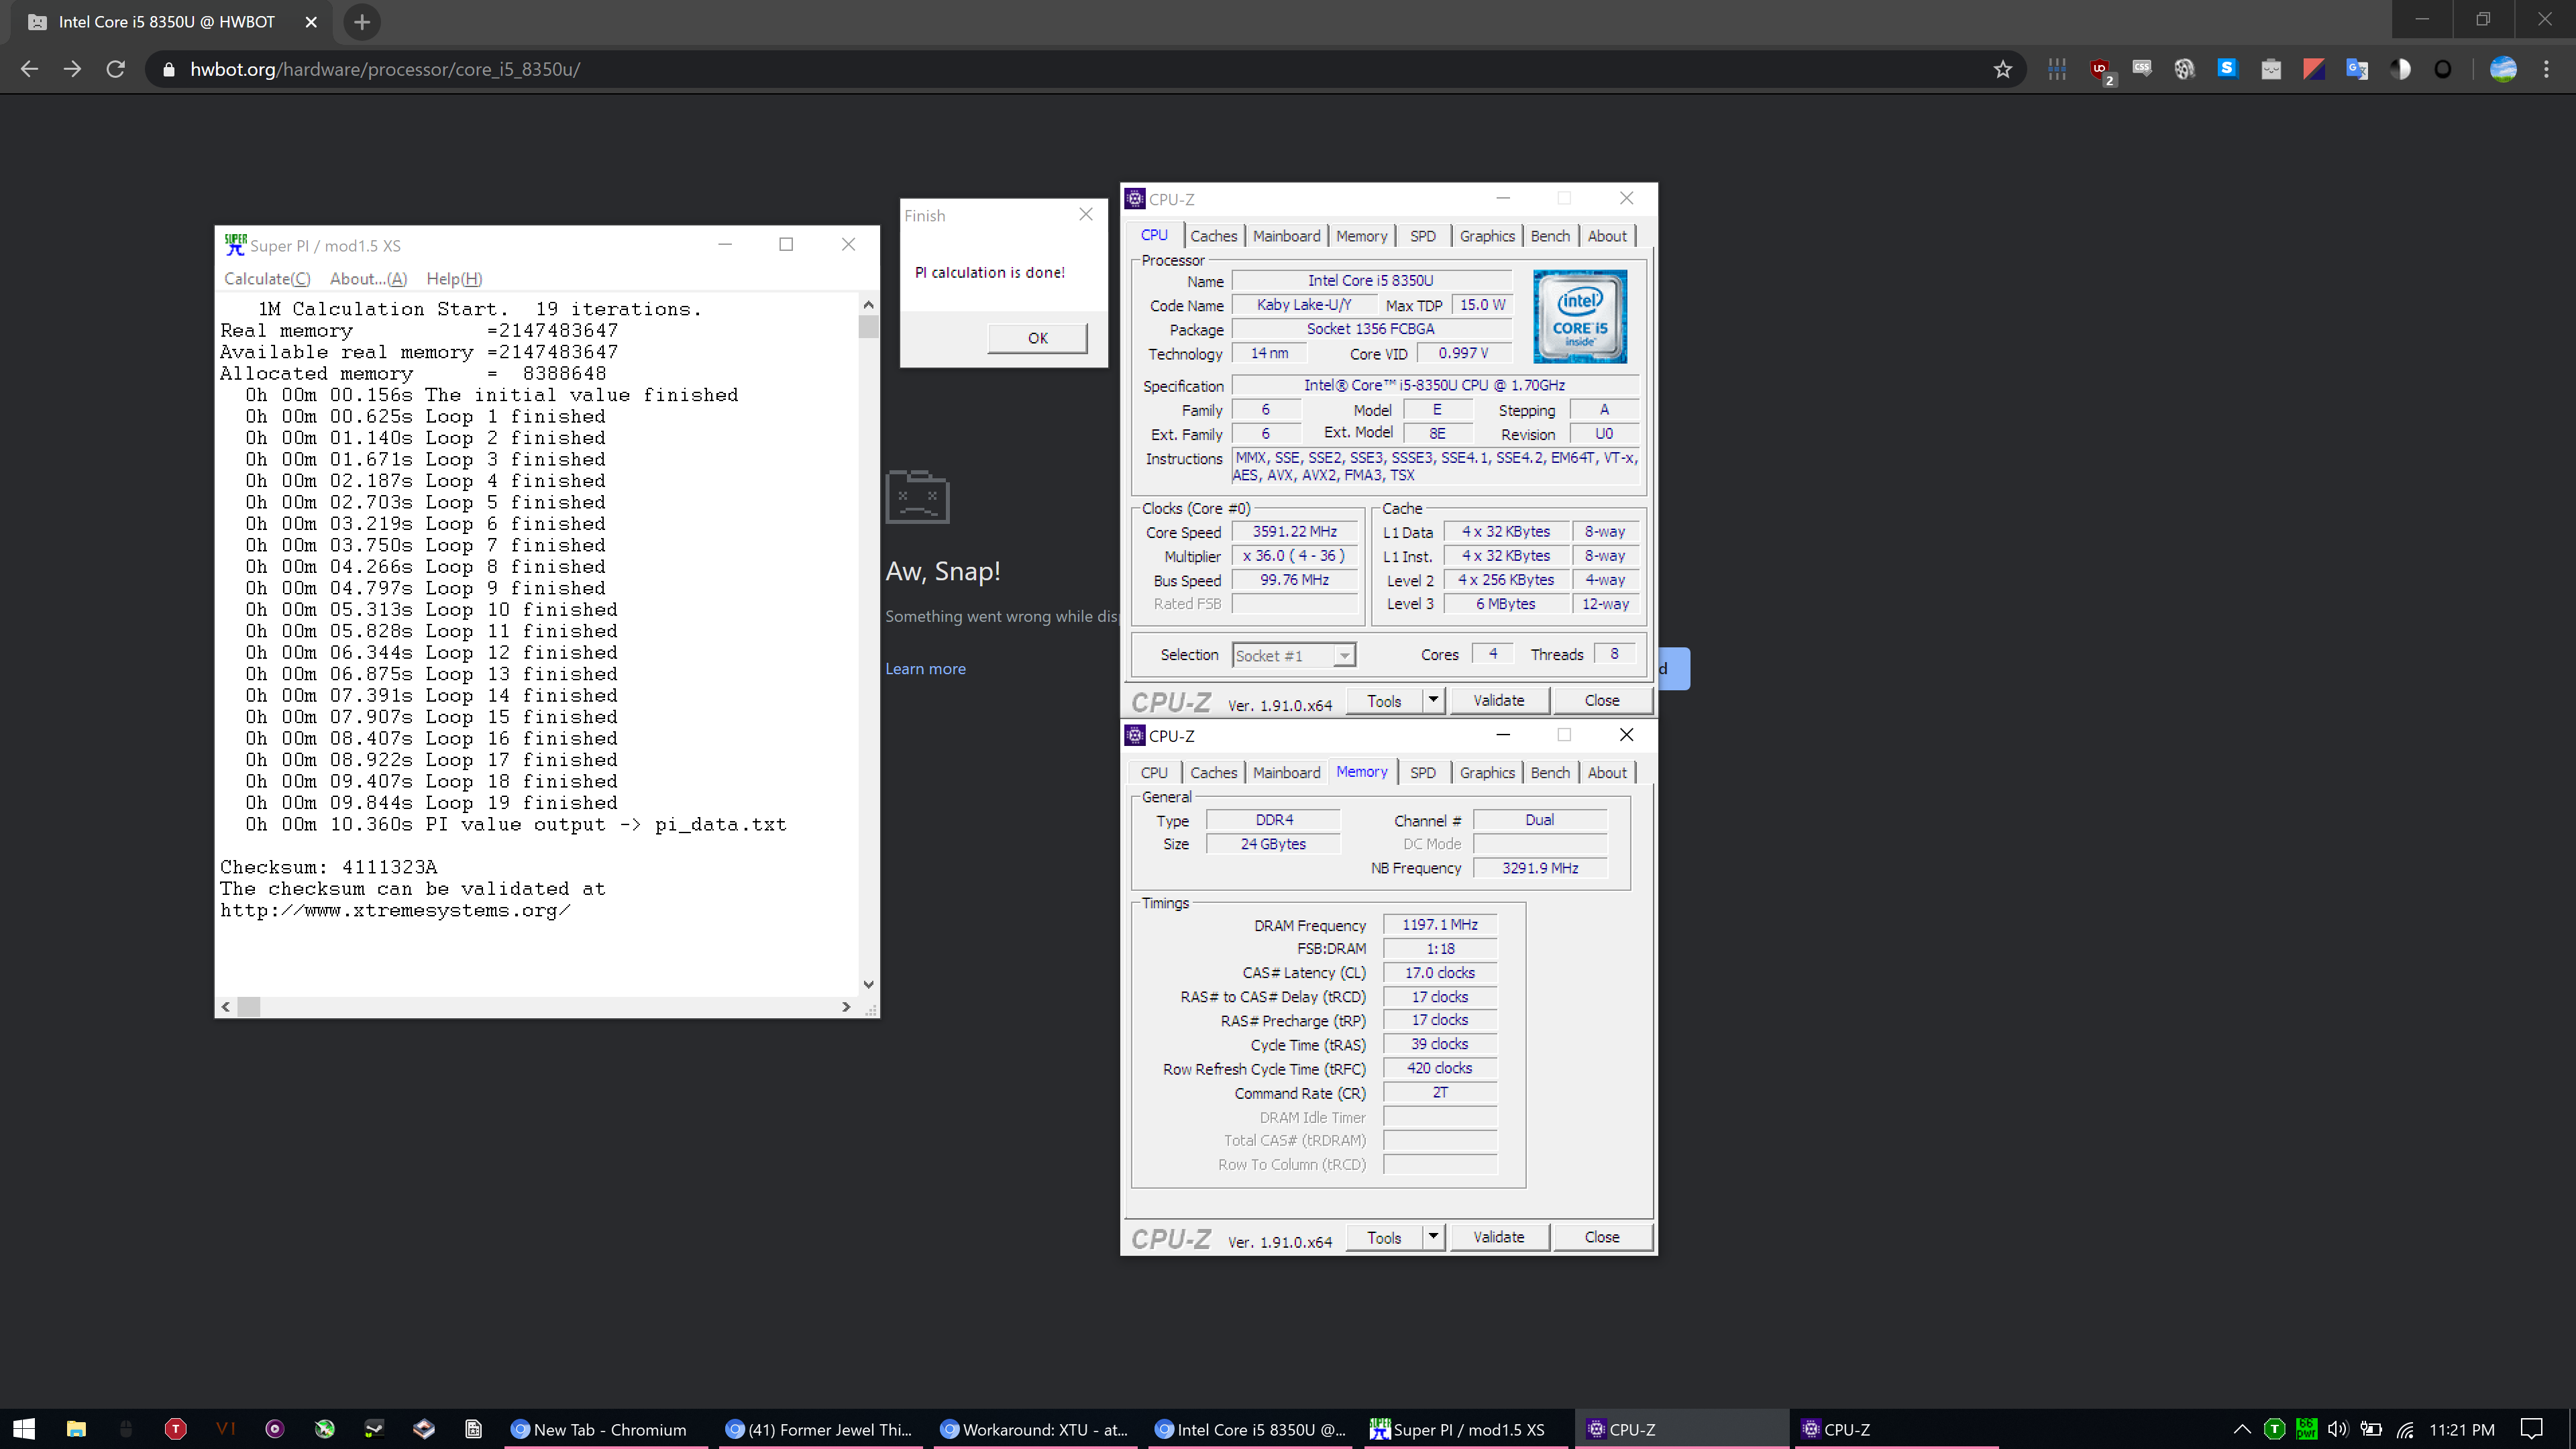Screen dimensions: 2576x1449
Task: Open the equalizer sliders extension icon
Action: (2057, 69)
